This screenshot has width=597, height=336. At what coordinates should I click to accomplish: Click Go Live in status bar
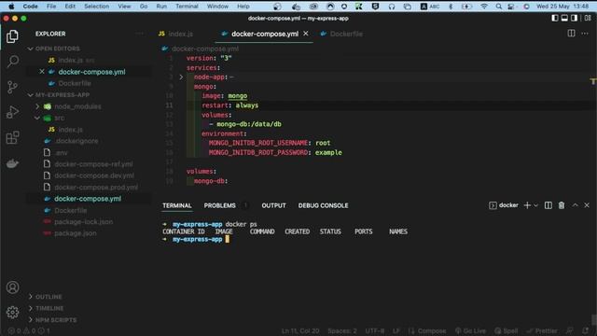coord(470,330)
